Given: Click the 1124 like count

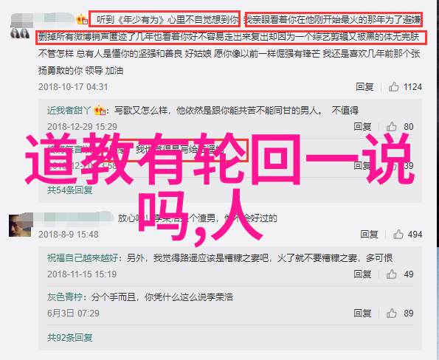Looking at the screenshot, I should pyautogui.click(x=412, y=87).
